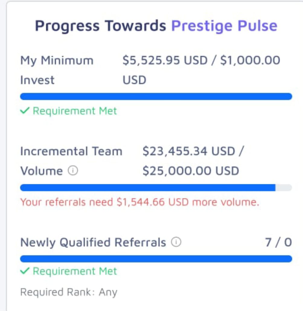Screen dimensions: 303x311
Task: Click the unfilled gray end of Team Volume bar
Action: coord(284,188)
